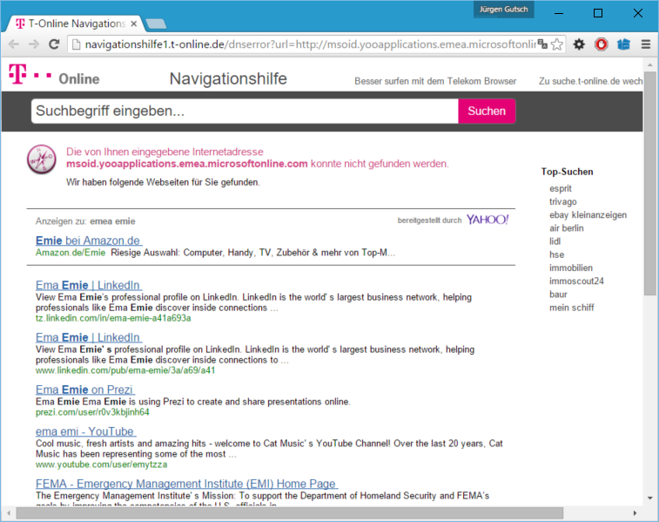Screen dimensions: 659x522
Task: Select top search immoscout24
Action: coord(576,281)
